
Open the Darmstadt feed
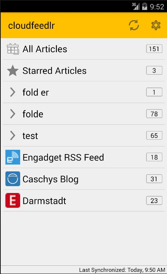point(84,201)
